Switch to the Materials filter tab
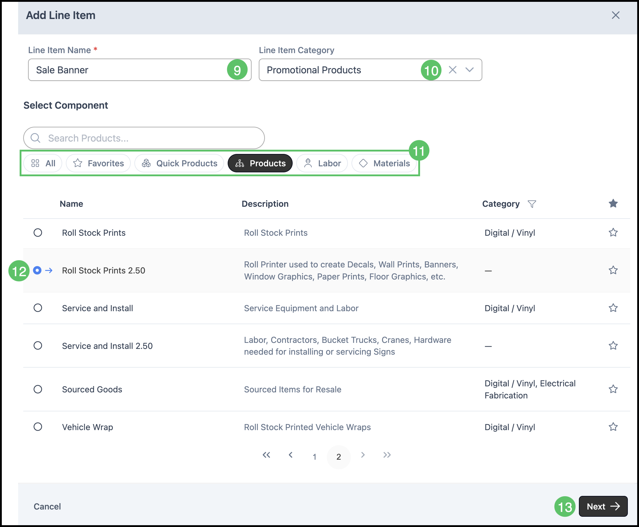 click(x=384, y=163)
